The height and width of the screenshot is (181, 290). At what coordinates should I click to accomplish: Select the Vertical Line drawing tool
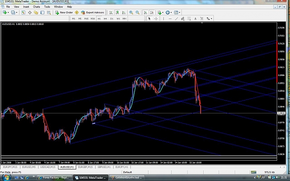(x=163, y=19)
